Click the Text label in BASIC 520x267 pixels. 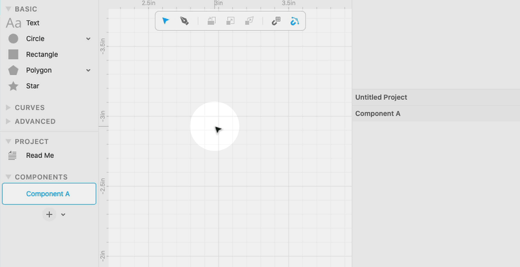tap(33, 23)
